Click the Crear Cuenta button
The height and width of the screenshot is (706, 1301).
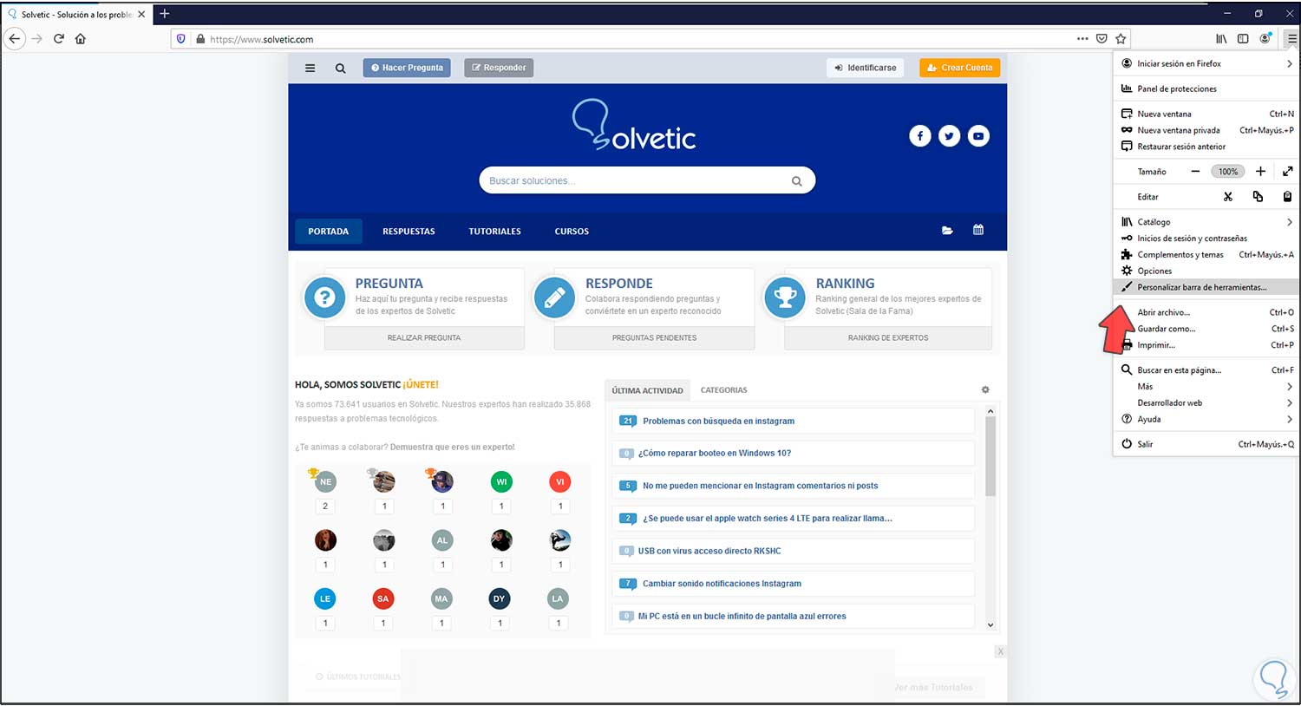(959, 67)
